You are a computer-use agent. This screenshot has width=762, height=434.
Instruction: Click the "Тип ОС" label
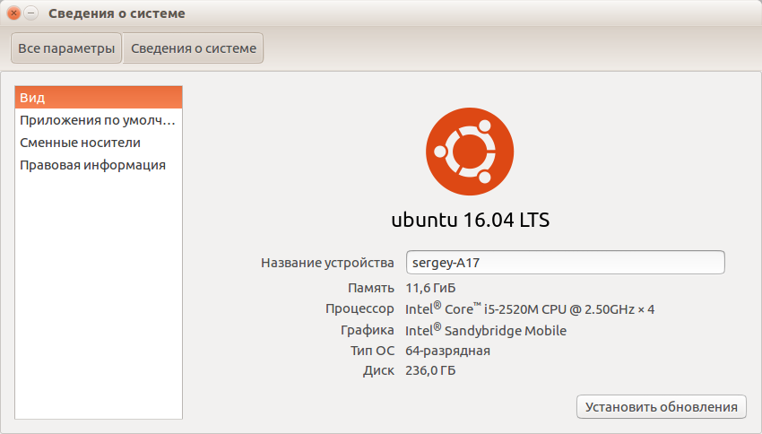(x=372, y=351)
